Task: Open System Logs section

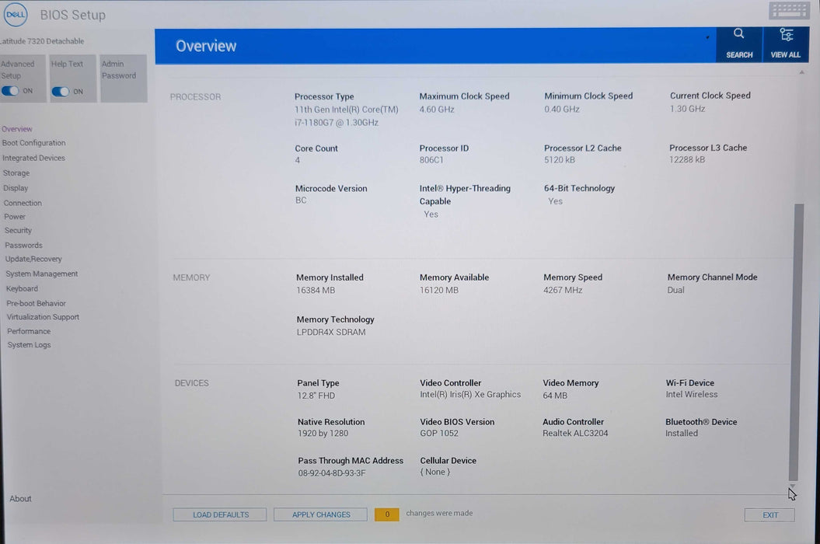Action: coord(30,345)
